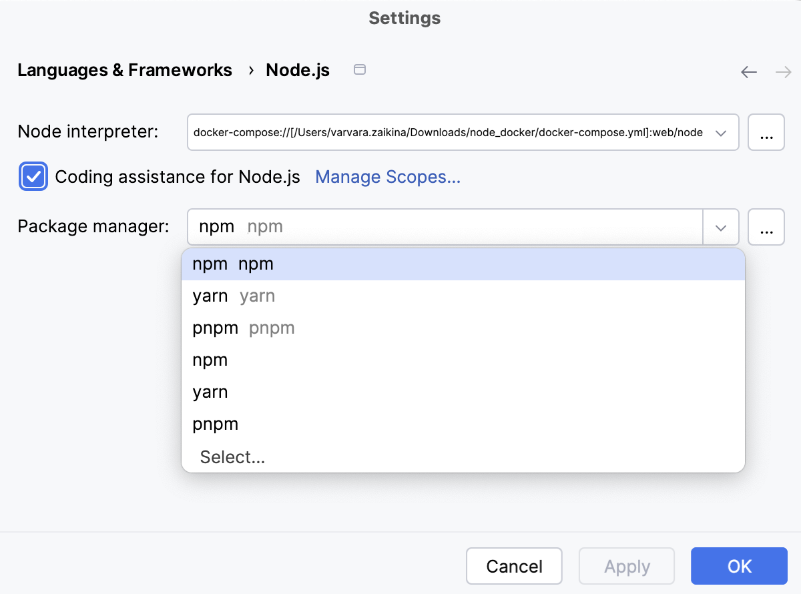The width and height of the screenshot is (801, 594).
Task: Click the forward navigation arrow
Action: click(783, 71)
